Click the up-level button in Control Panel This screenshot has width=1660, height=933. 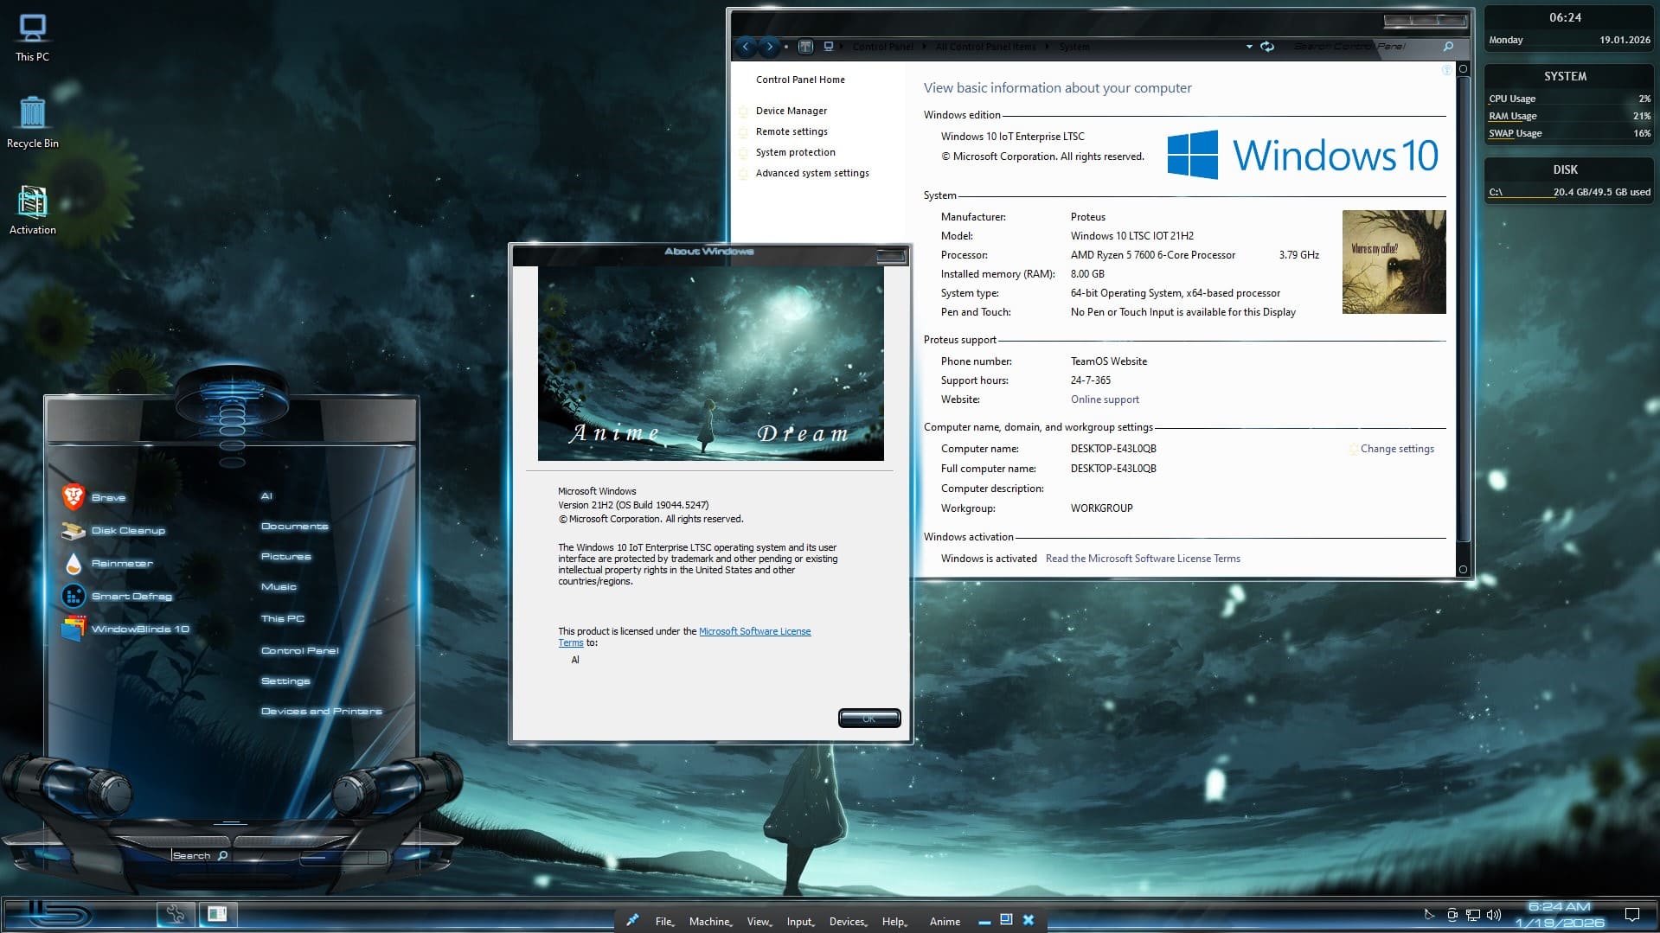pos(805,47)
